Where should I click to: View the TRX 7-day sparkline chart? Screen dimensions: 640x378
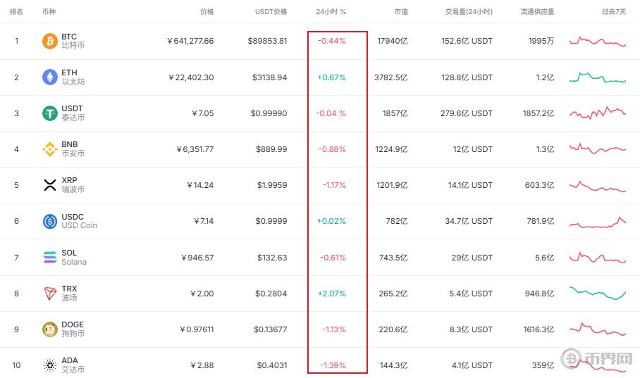click(598, 293)
